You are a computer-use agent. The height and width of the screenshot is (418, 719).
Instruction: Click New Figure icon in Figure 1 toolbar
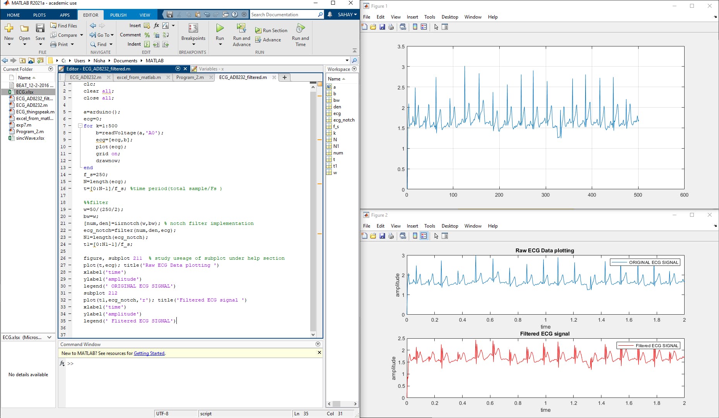tap(364, 27)
